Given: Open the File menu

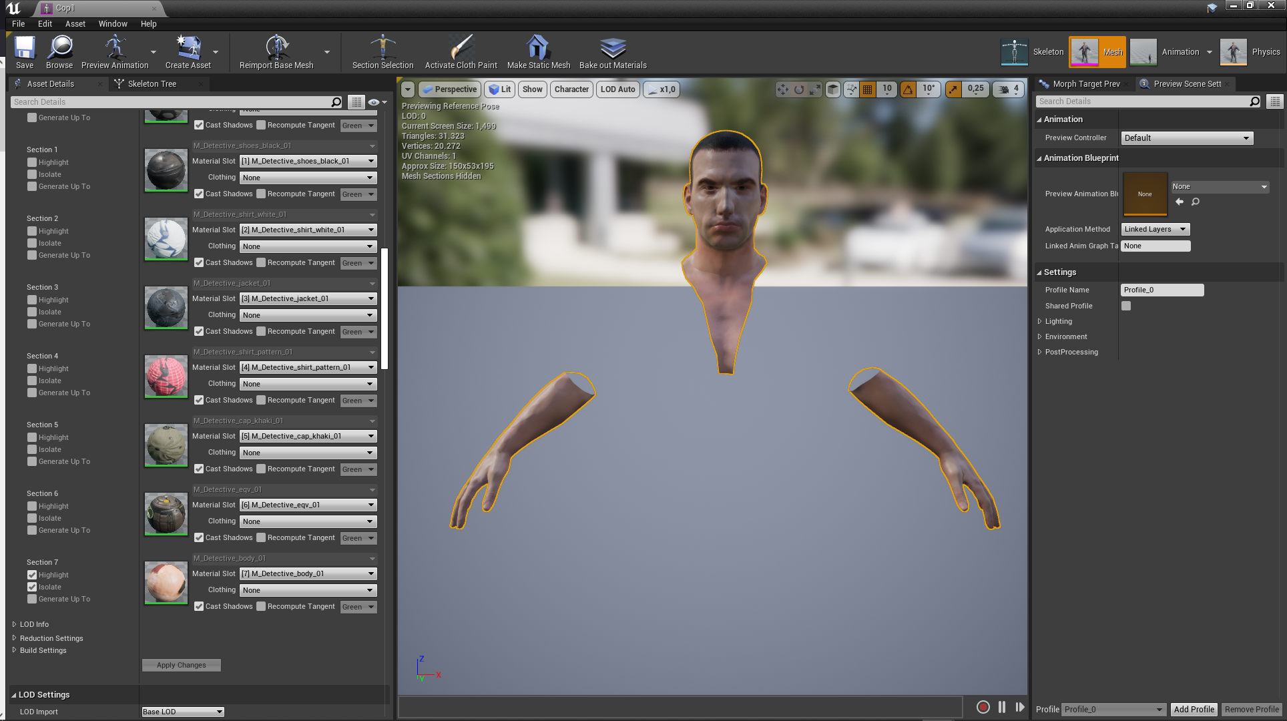Looking at the screenshot, I should tap(18, 23).
